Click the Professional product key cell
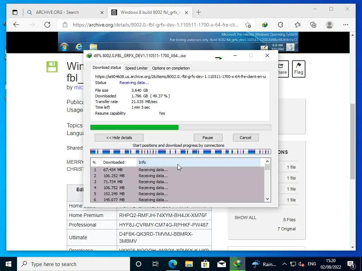Image resolution: width=362 pixels, height=271 pixels. pyautogui.click(x=164, y=225)
